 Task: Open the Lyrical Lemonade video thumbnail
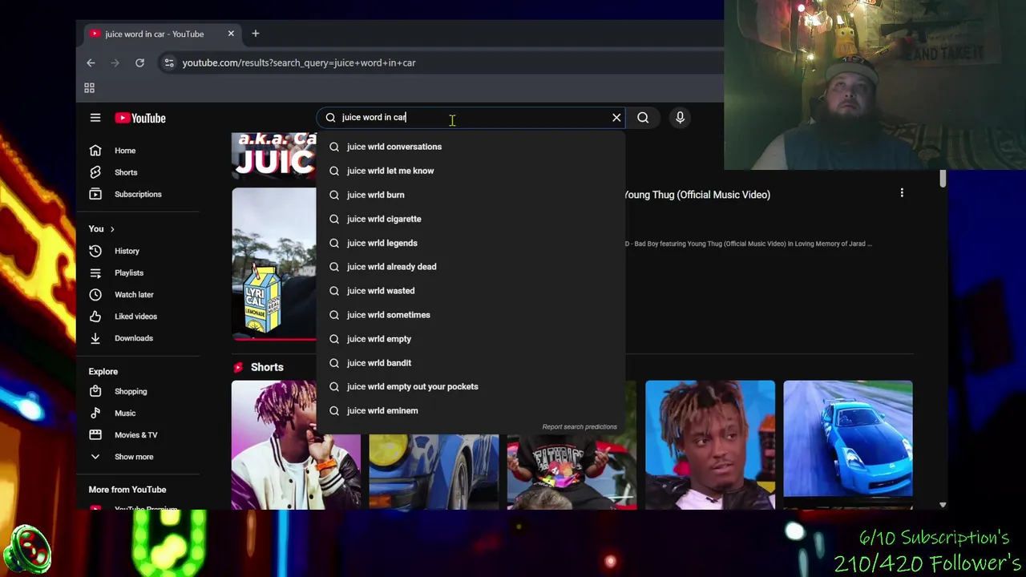(274, 264)
